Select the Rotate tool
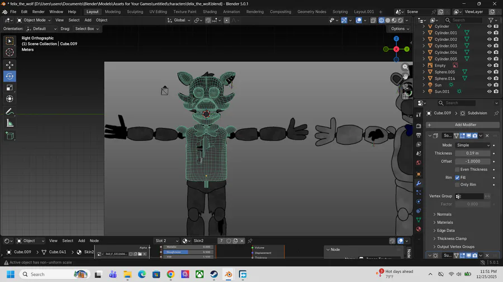 coord(10,76)
